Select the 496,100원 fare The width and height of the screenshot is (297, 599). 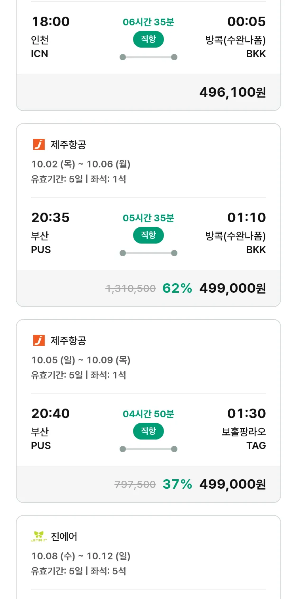232,92
